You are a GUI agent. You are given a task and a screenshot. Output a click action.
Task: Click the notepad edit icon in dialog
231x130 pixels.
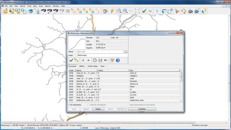click(112, 60)
